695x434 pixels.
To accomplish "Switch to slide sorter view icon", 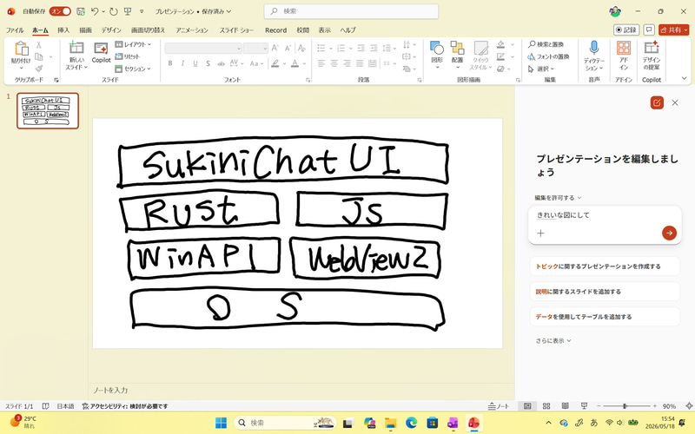I will (546, 405).
